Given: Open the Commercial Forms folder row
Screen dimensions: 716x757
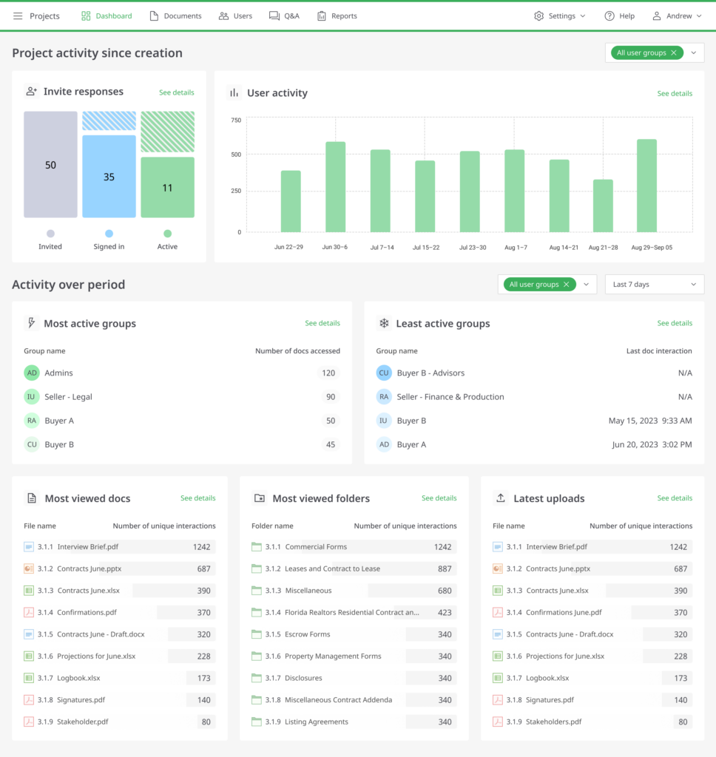Looking at the screenshot, I should [x=316, y=547].
